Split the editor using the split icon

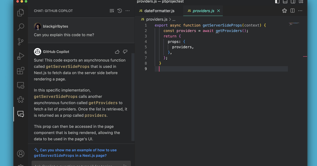pyautogui.click(x=292, y=11)
